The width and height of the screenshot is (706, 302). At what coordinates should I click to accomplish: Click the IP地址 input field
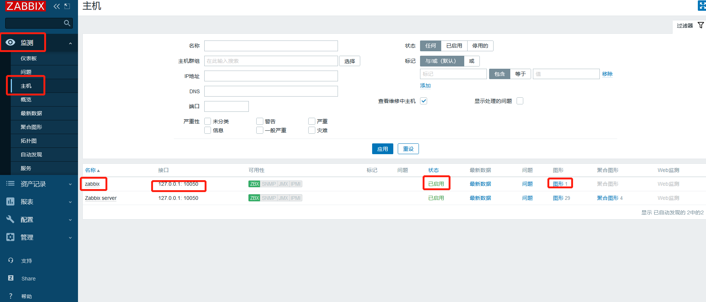[x=271, y=76]
